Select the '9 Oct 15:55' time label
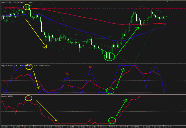Screen dimensions: 186x128 pos(102,127)
